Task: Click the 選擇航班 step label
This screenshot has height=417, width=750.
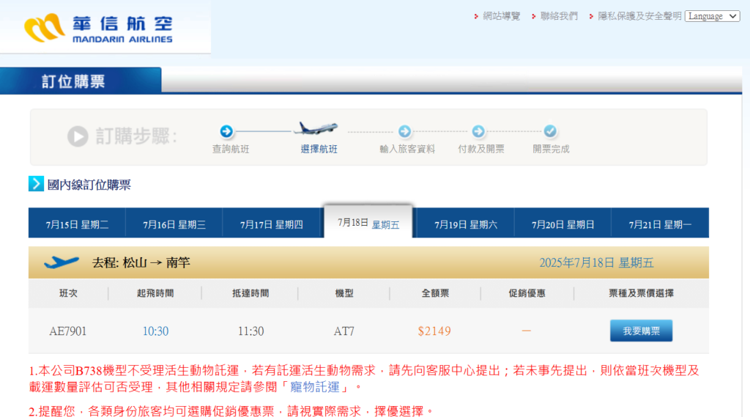Action: pos(319,149)
